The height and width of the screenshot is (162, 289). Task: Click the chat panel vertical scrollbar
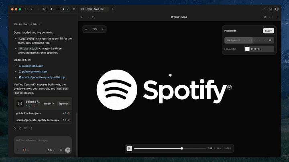(77, 134)
